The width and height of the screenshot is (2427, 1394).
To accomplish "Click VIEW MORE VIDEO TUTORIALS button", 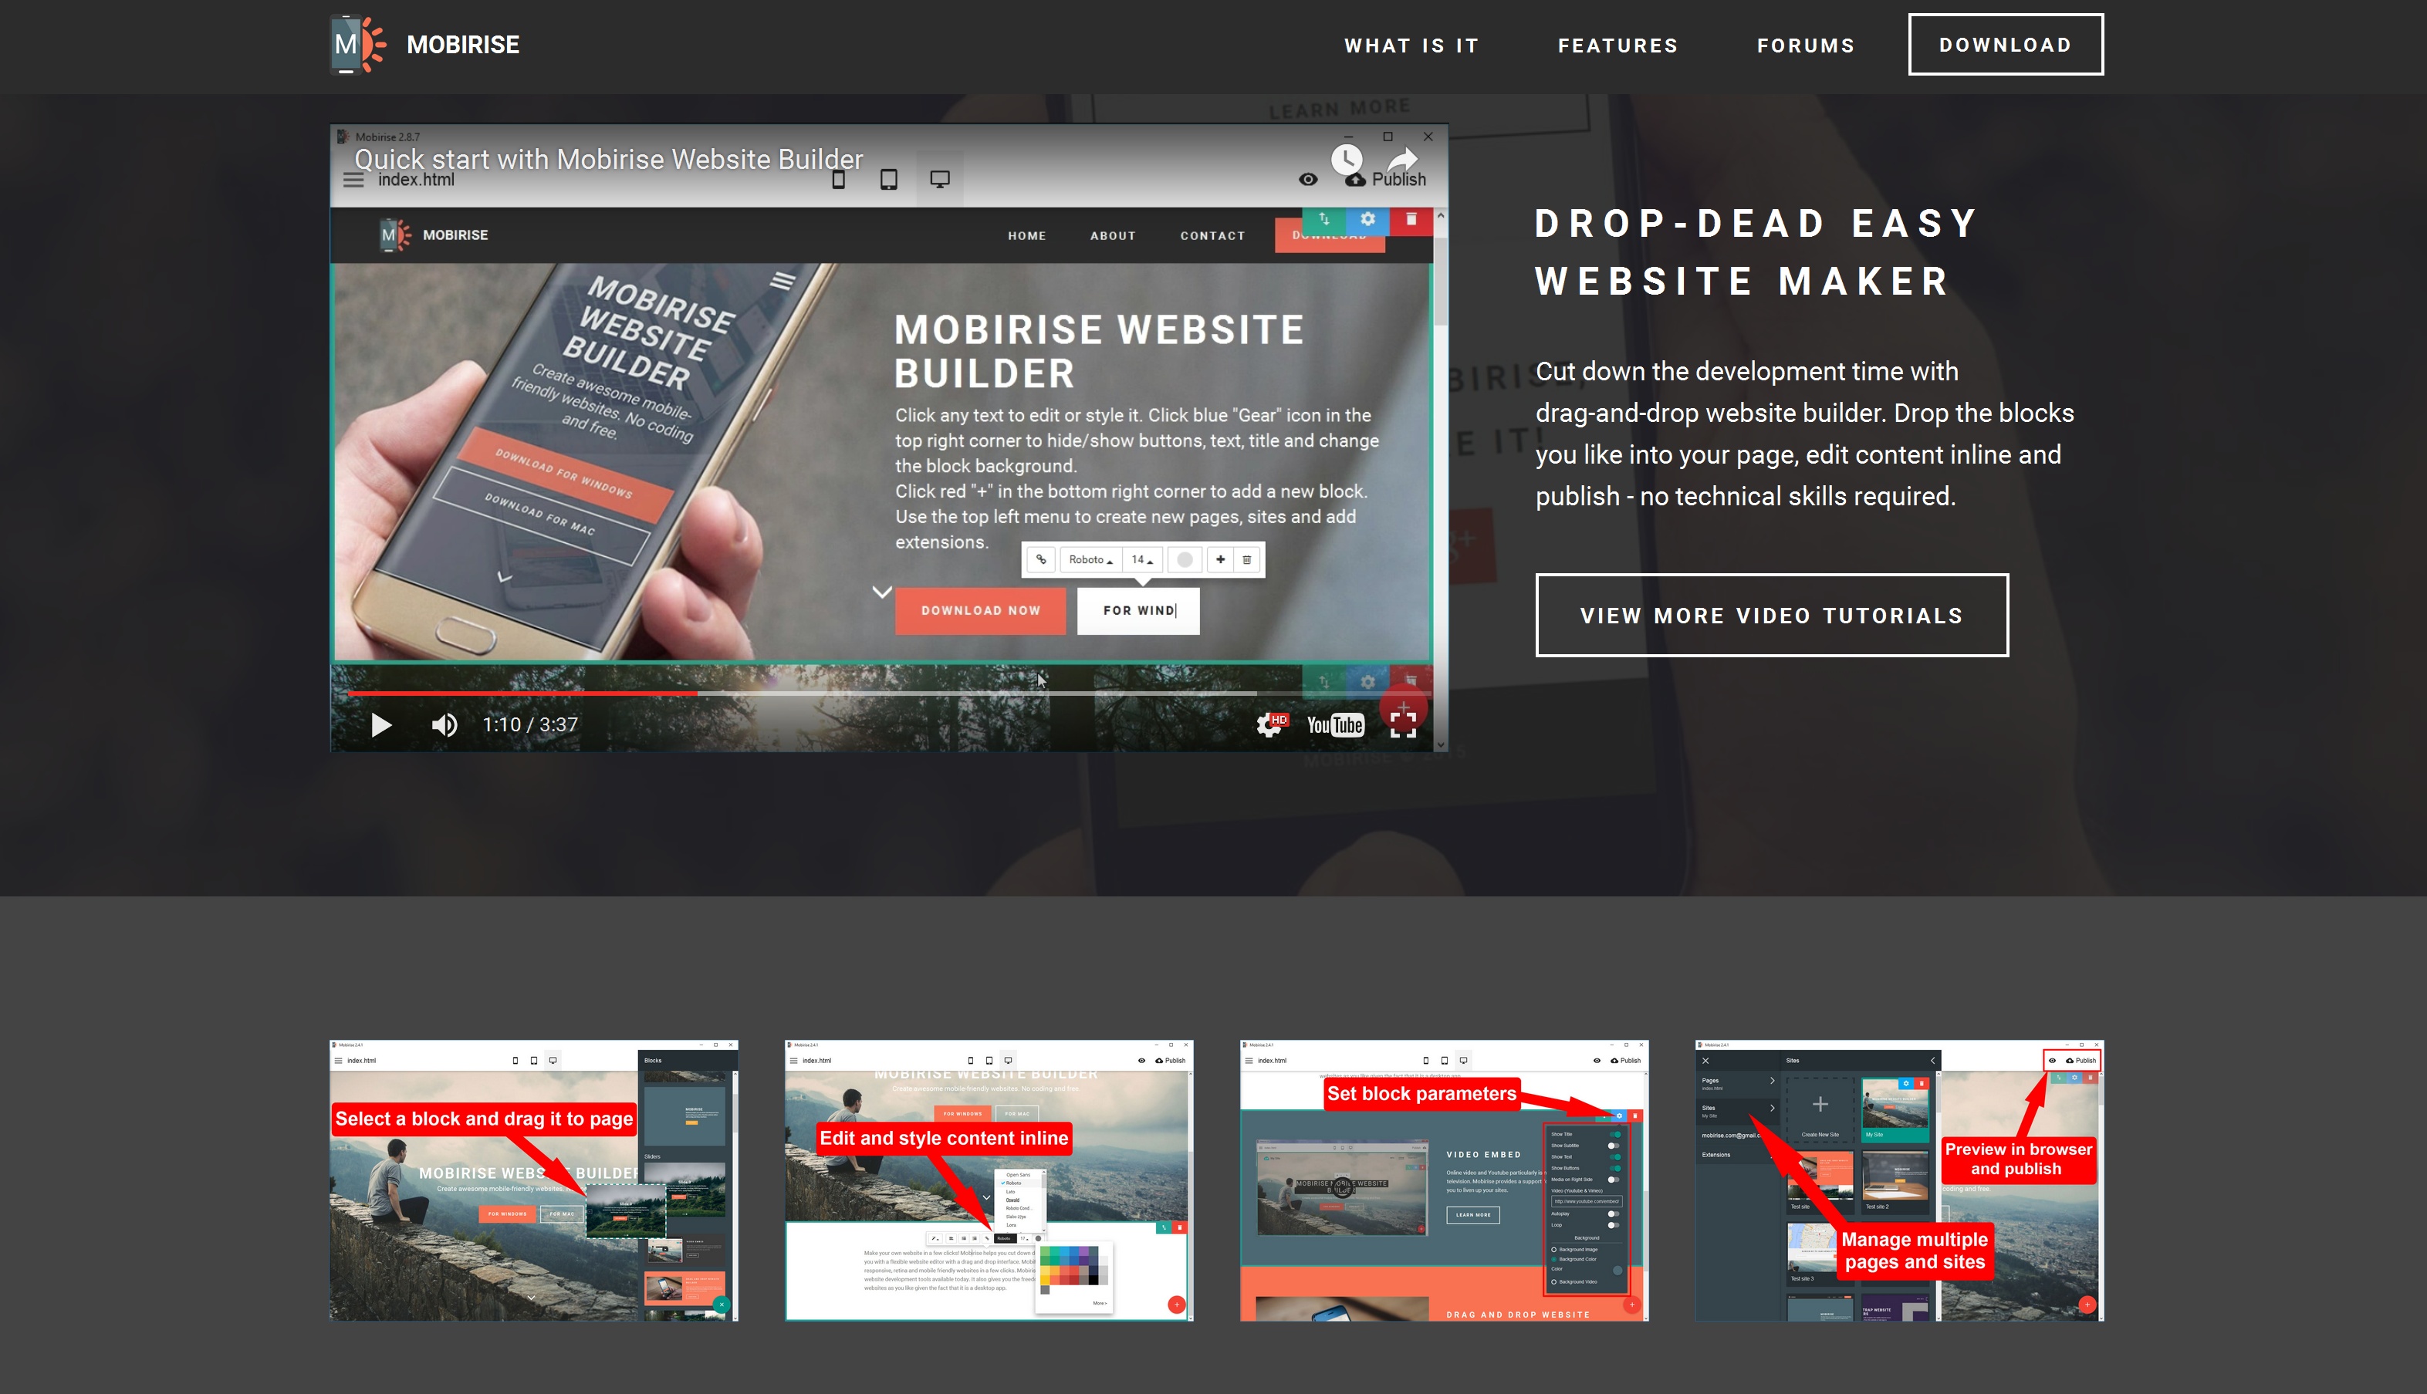I will [x=1772, y=615].
